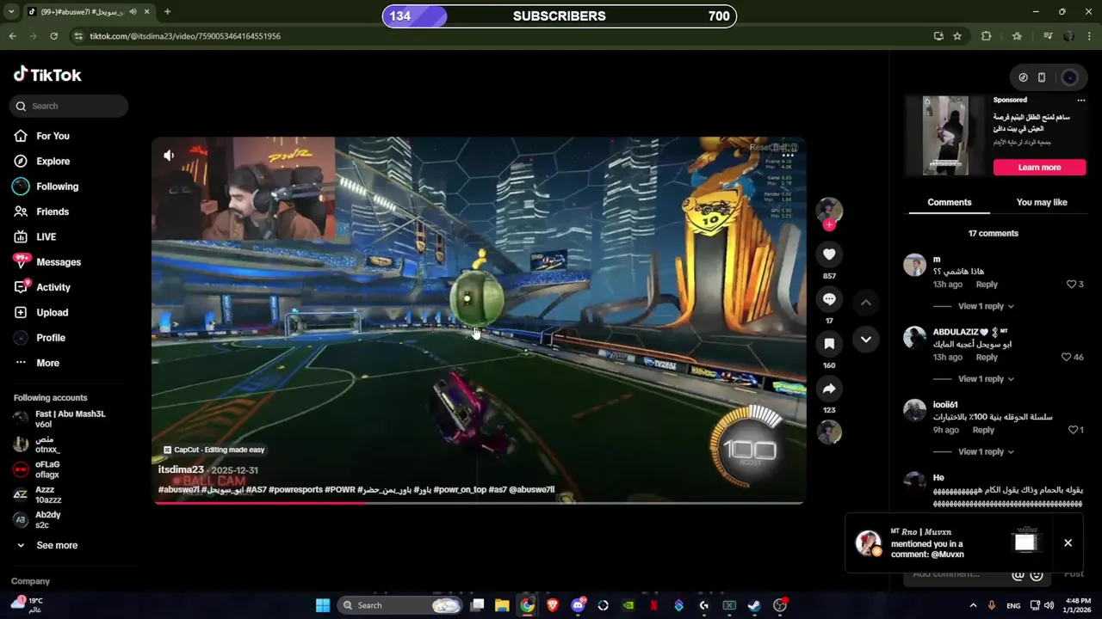This screenshot has height=619, width=1102.
Task: Follow the creator via the plus badge
Action: pyautogui.click(x=829, y=225)
